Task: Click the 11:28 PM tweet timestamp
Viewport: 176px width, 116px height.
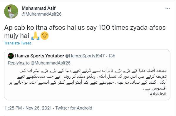Action: coord(13,108)
